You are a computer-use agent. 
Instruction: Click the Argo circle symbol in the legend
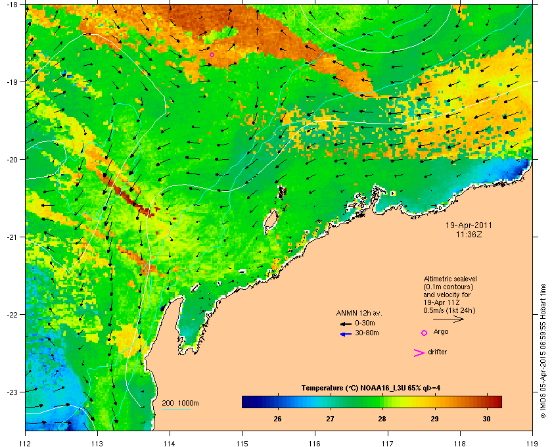(425, 333)
